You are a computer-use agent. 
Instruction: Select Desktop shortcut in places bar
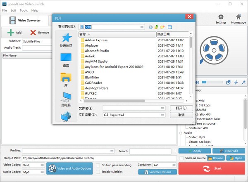tap(66, 60)
